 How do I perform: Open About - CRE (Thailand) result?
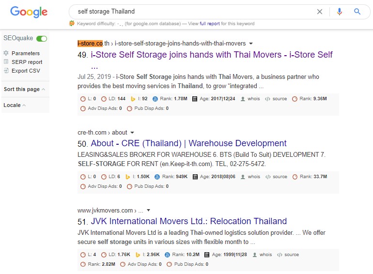tap(188, 143)
